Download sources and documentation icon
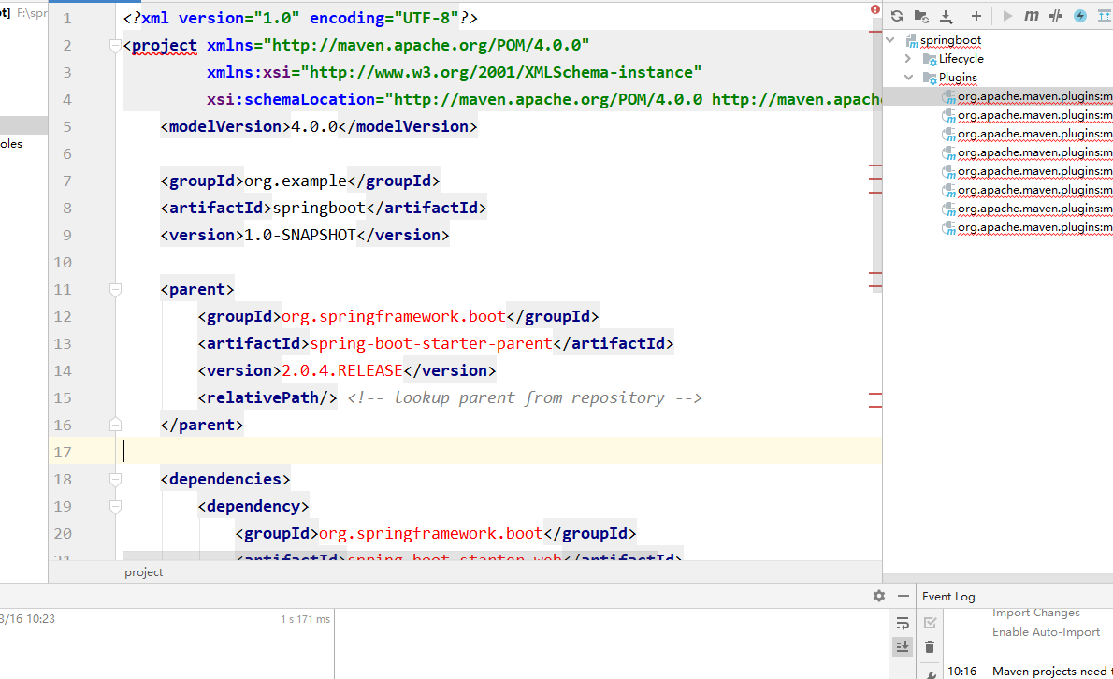This screenshot has height=679, width=1113. tap(947, 16)
